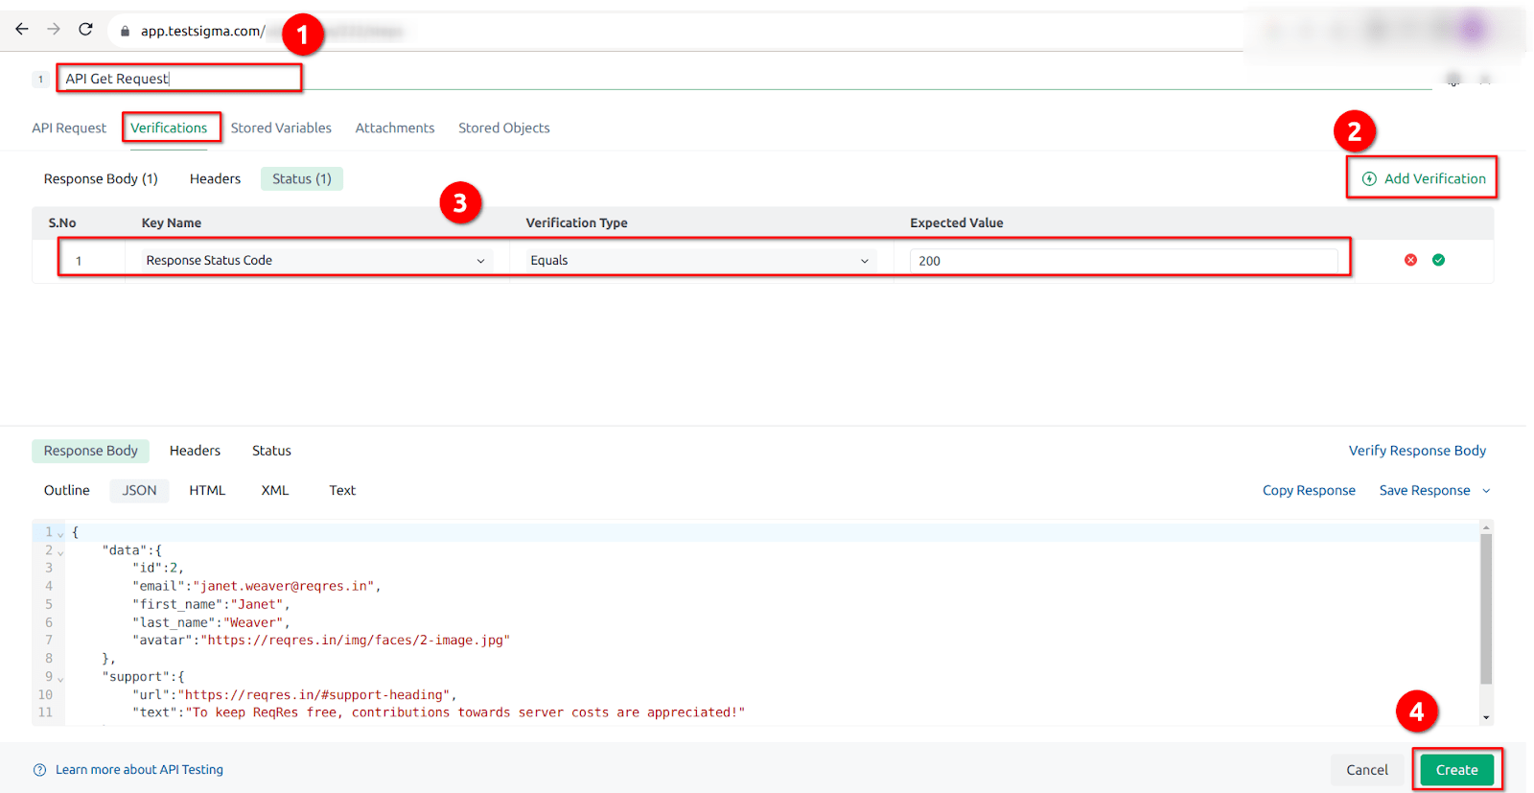This screenshot has width=1534, height=793.
Task: Open the Attachments tab
Action: pos(395,128)
